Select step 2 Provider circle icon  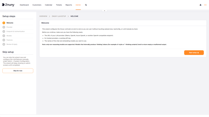[4, 27]
